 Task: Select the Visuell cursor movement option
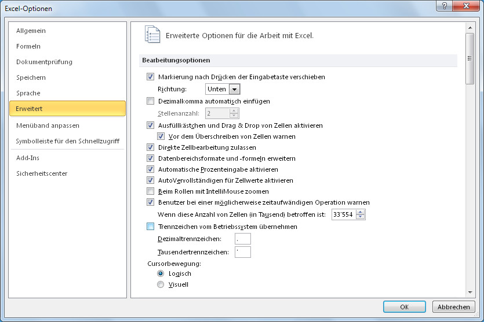(x=161, y=284)
